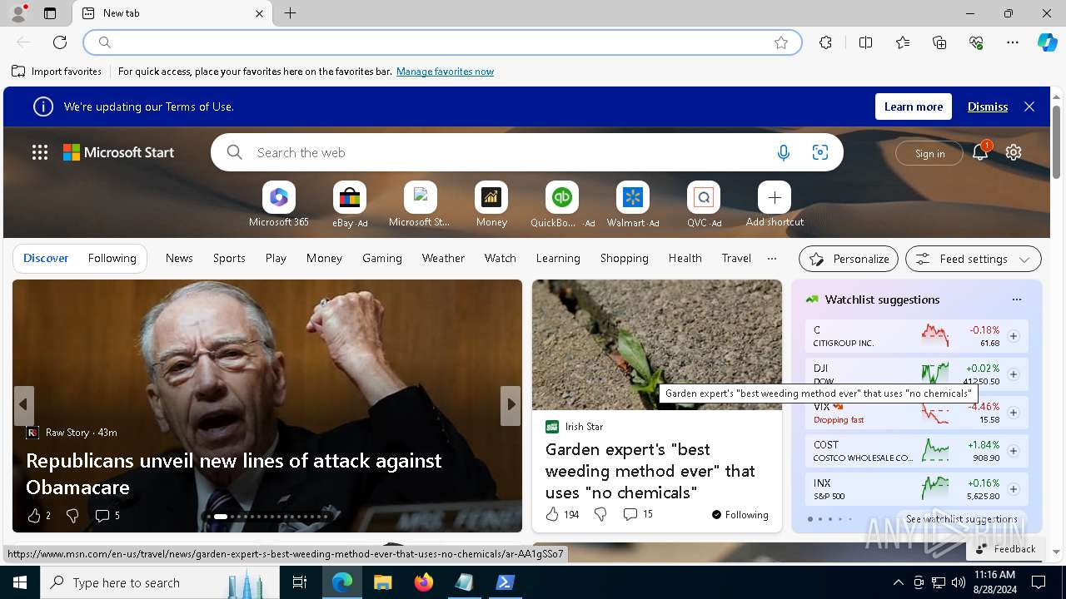Add Citigroup to the watchlist
The width and height of the screenshot is (1066, 599).
[x=1014, y=336]
